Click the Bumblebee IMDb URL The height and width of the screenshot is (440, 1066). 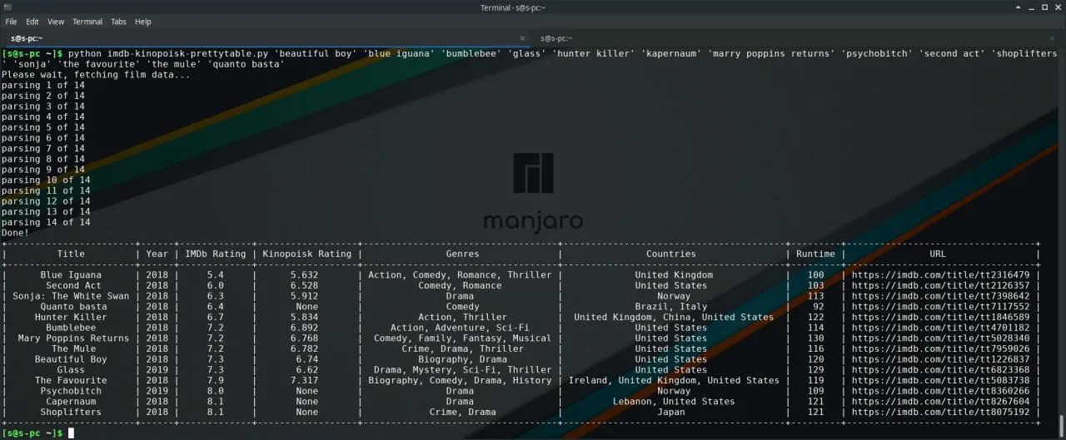click(941, 328)
